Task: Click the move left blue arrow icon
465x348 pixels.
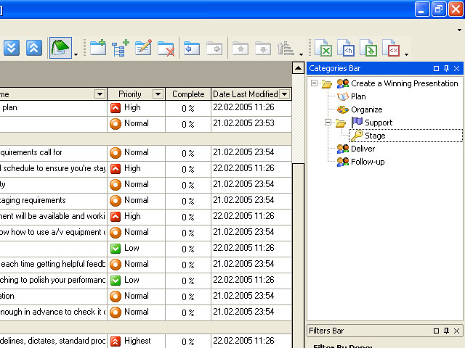Action: pos(191,49)
